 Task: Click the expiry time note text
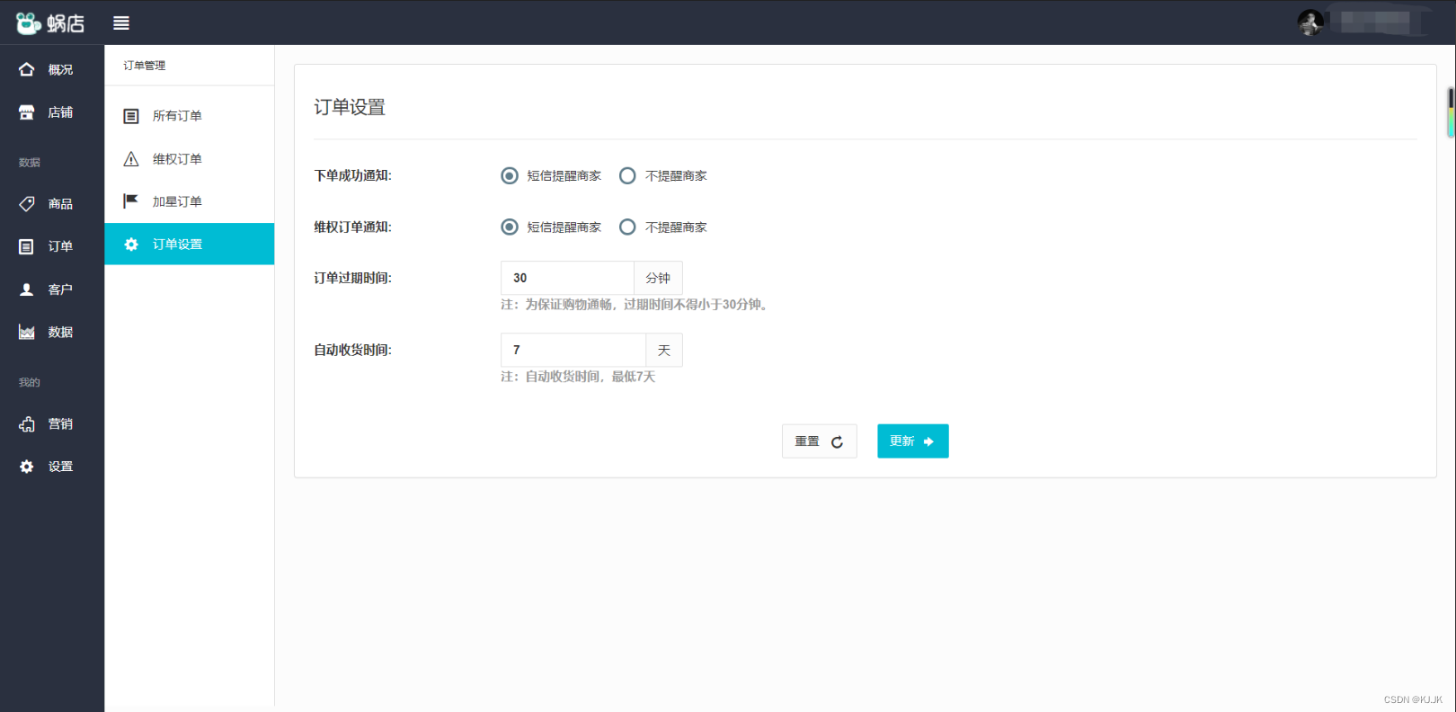click(x=635, y=305)
